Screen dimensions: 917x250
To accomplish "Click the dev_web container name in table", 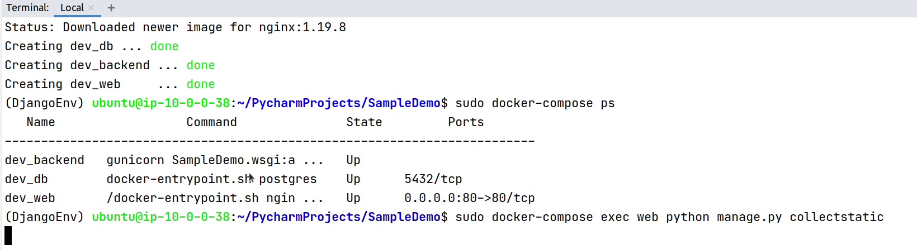I will pos(30,198).
